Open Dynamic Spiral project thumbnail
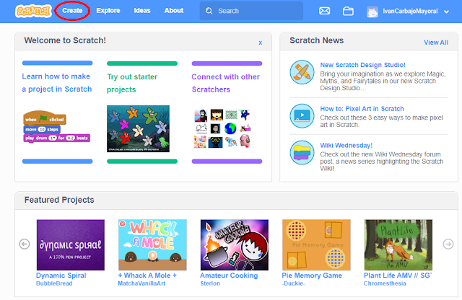 (x=71, y=245)
